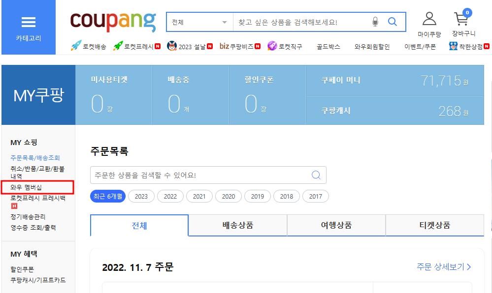Filter orders by year 2022

pyautogui.click(x=170, y=196)
